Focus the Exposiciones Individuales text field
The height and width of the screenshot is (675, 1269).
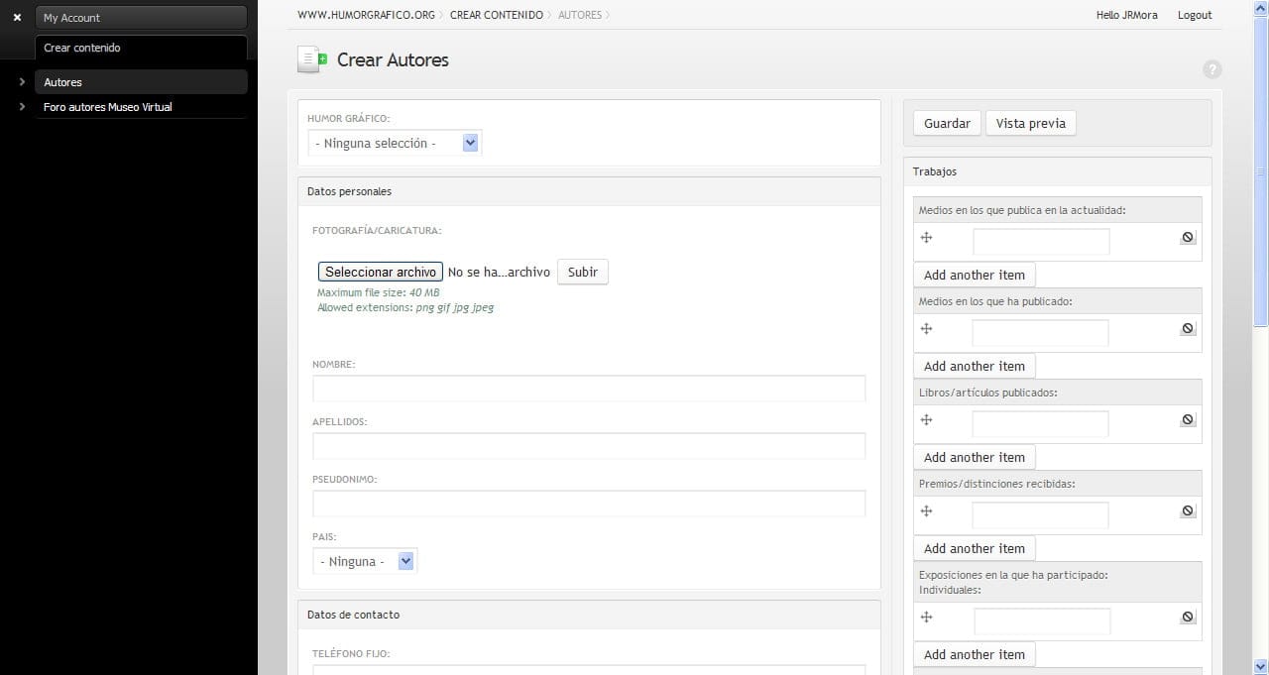coord(1042,621)
